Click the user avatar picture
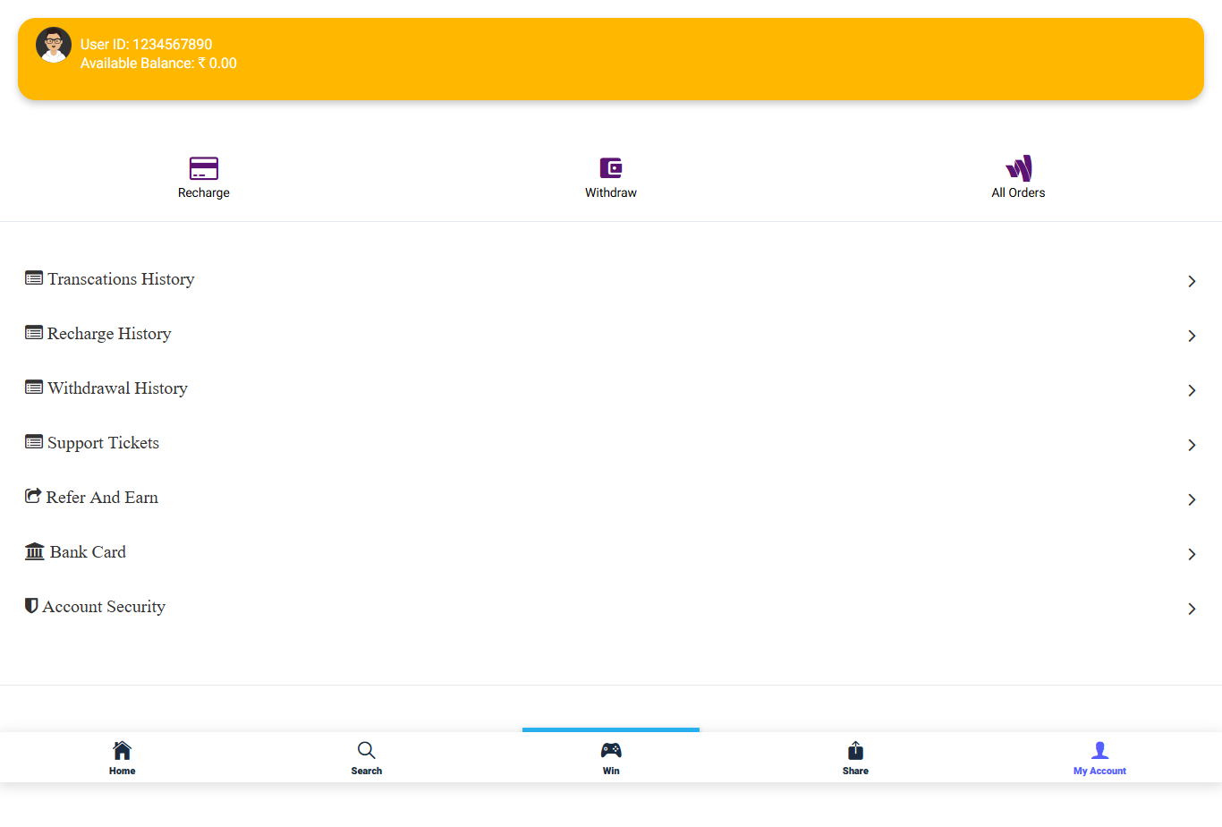Image resolution: width=1222 pixels, height=827 pixels. pyautogui.click(x=54, y=45)
